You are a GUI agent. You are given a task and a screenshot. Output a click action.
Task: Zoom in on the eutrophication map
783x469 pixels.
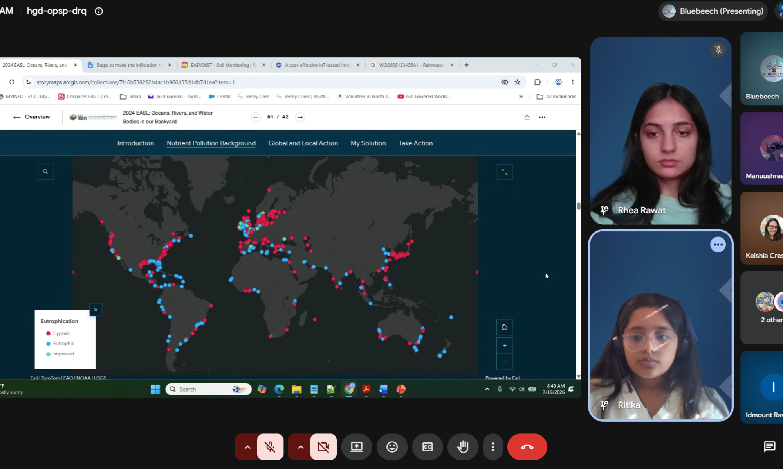[x=504, y=345]
